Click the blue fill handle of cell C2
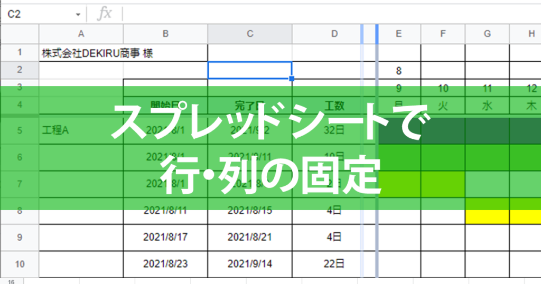Screen dimensions: 541x284 [x=292, y=79]
